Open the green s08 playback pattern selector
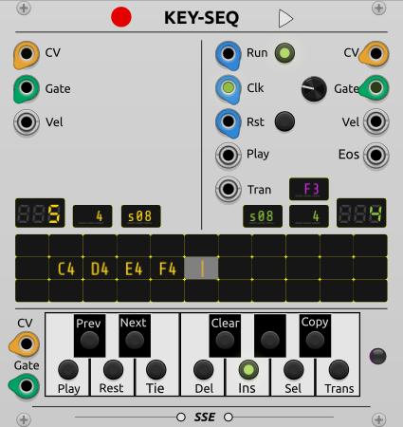Viewport: 403px width, 427px height. 263,216
